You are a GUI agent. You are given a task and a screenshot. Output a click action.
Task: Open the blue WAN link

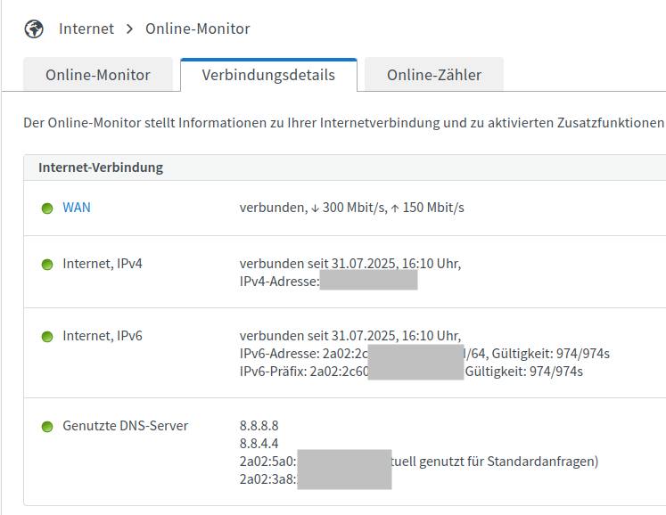[76, 208]
